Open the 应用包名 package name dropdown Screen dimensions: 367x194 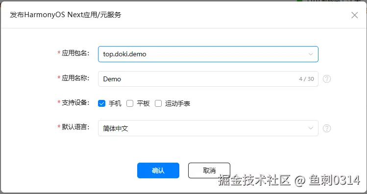click(x=208, y=54)
